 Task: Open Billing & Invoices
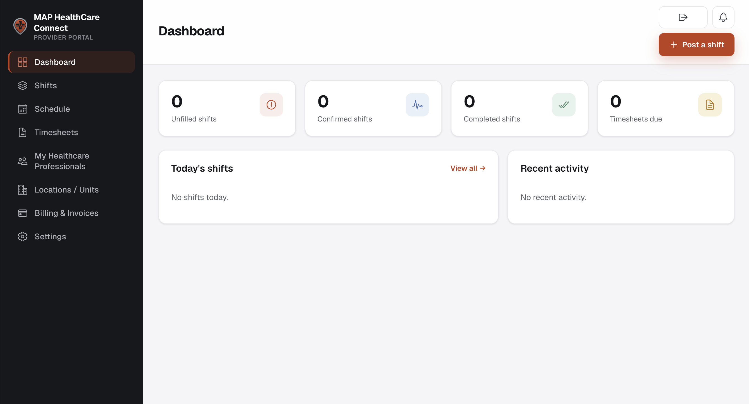[x=71, y=213]
